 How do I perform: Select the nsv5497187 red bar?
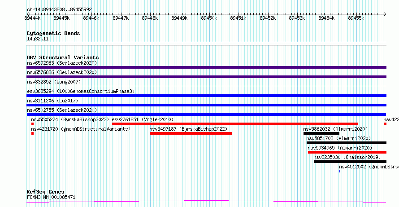pyautogui.click(x=191, y=133)
